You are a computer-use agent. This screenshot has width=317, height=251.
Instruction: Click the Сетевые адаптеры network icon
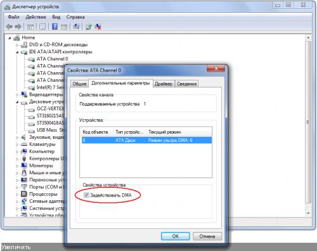(x=24, y=201)
